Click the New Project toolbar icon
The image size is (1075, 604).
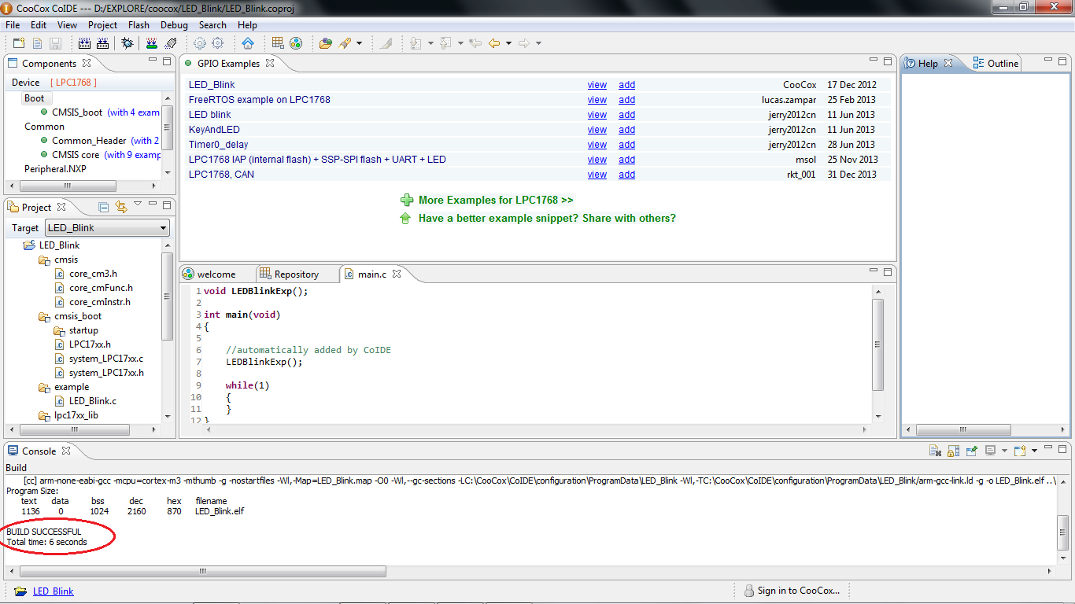[x=19, y=43]
